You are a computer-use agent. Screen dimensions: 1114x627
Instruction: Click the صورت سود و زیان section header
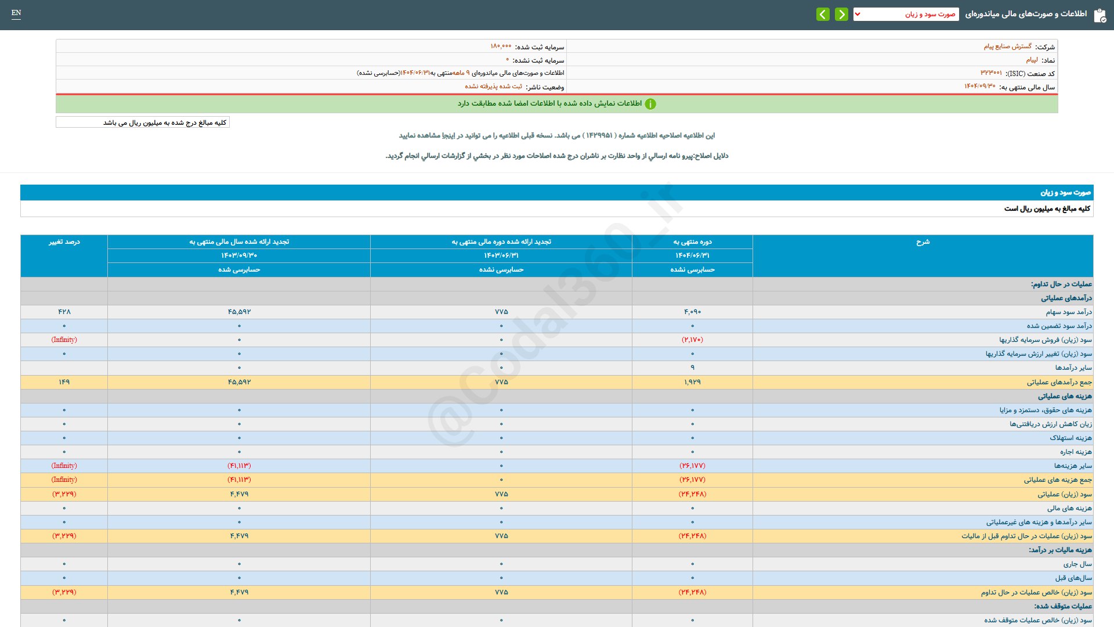click(1065, 192)
